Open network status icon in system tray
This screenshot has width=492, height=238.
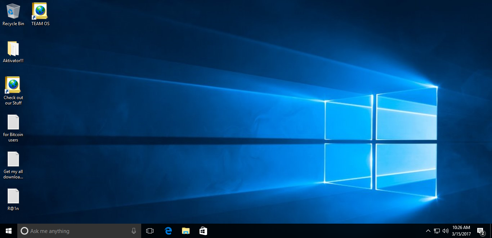coord(437,231)
